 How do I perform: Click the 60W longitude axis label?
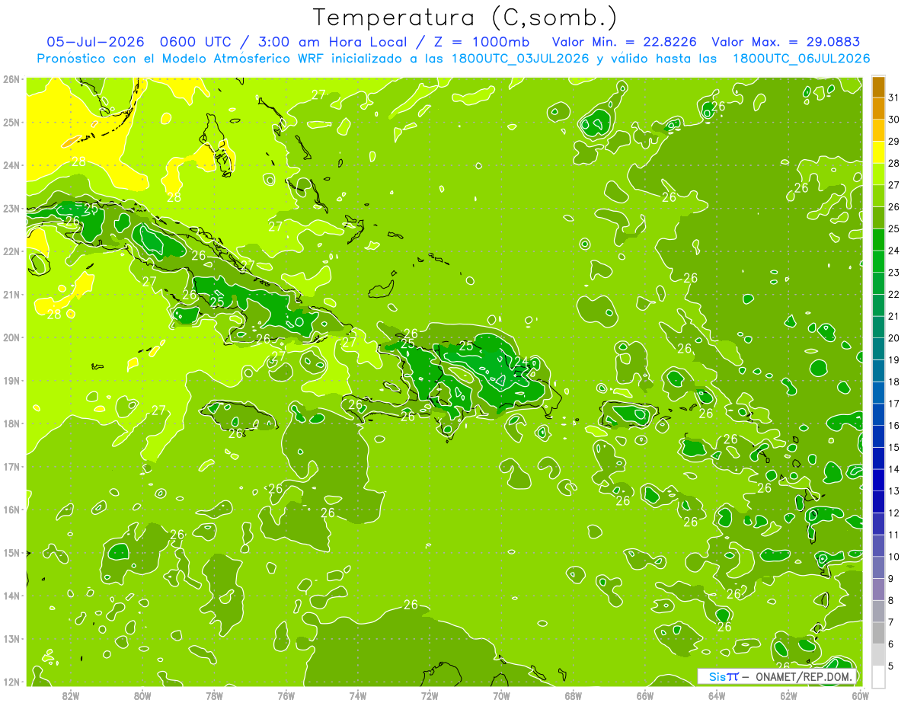pyautogui.click(x=860, y=695)
